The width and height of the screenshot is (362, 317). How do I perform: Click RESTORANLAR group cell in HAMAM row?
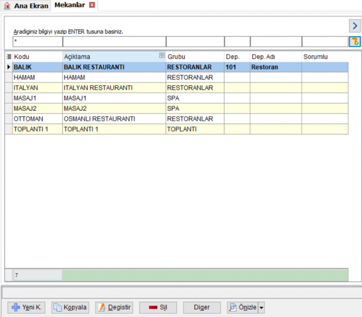coord(195,78)
